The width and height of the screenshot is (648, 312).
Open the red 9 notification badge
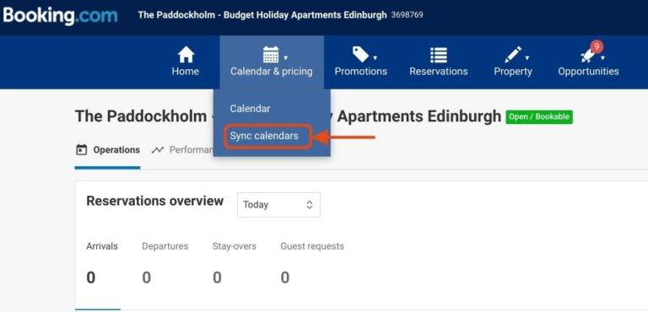pos(597,46)
